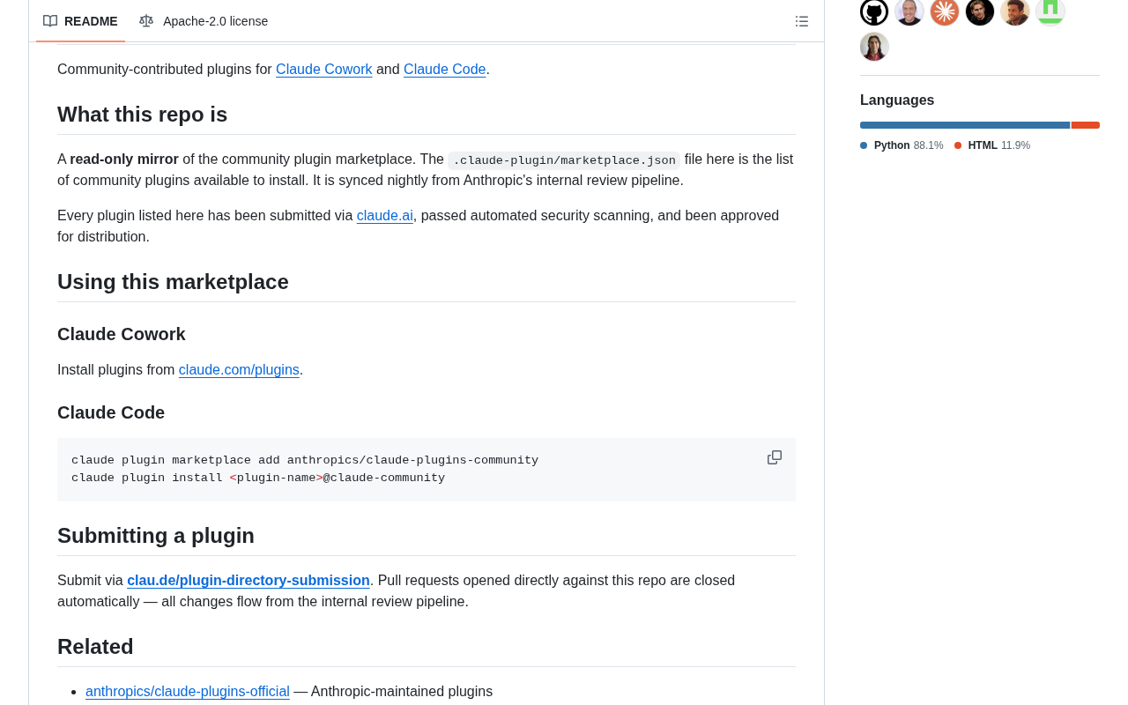1128x705 pixels.
Task: Select the HTML 11.9% language entry
Action: [992, 145]
